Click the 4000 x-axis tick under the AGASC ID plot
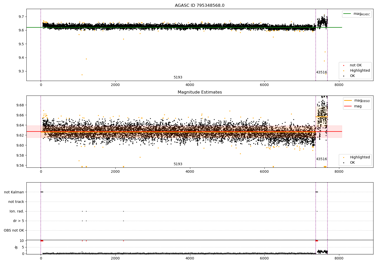This screenshot has height=264, width=377. 190,85
